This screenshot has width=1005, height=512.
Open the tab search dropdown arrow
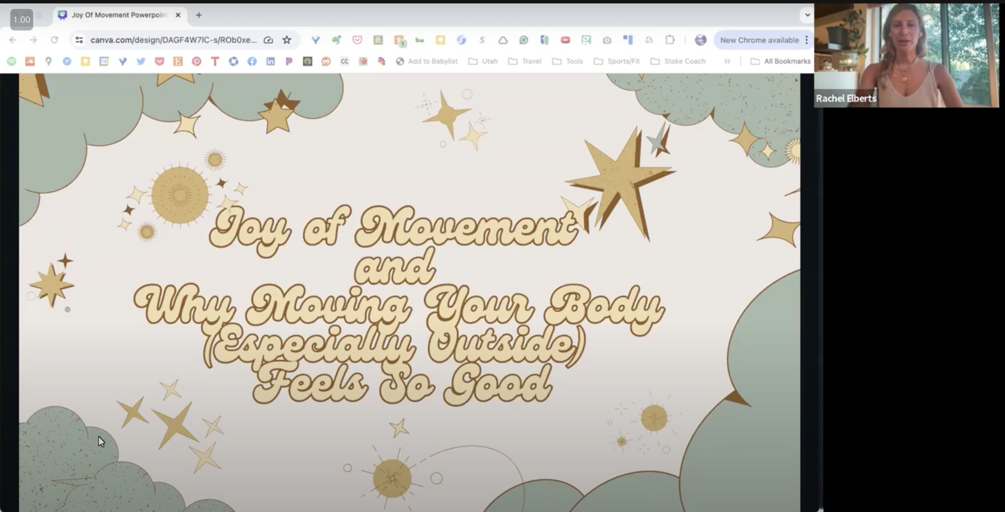coord(807,15)
